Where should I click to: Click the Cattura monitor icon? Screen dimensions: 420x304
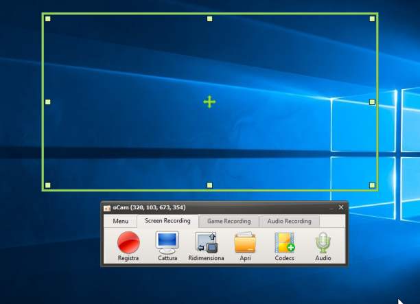(167, 243)
